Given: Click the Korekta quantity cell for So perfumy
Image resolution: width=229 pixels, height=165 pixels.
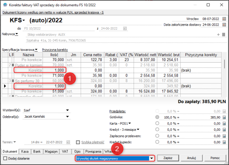Looking at the screenshot, I should pos(54,86).
